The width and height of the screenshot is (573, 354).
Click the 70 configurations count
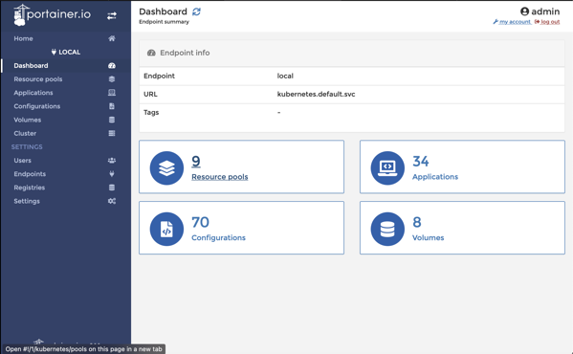click(200, 222)
